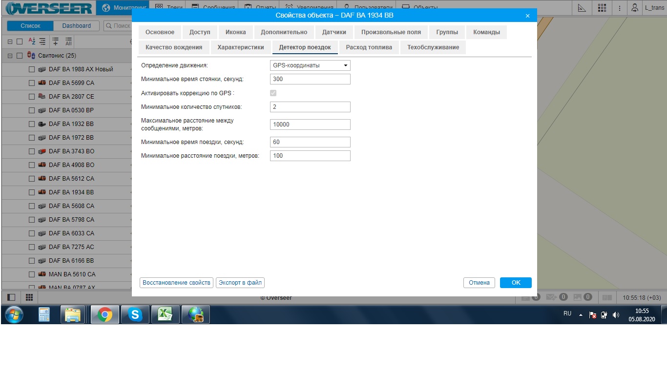The height and width of the screenshot is (375, 667).
Task: Click the ruler measurement tool icon
Action: click(582, 8)
